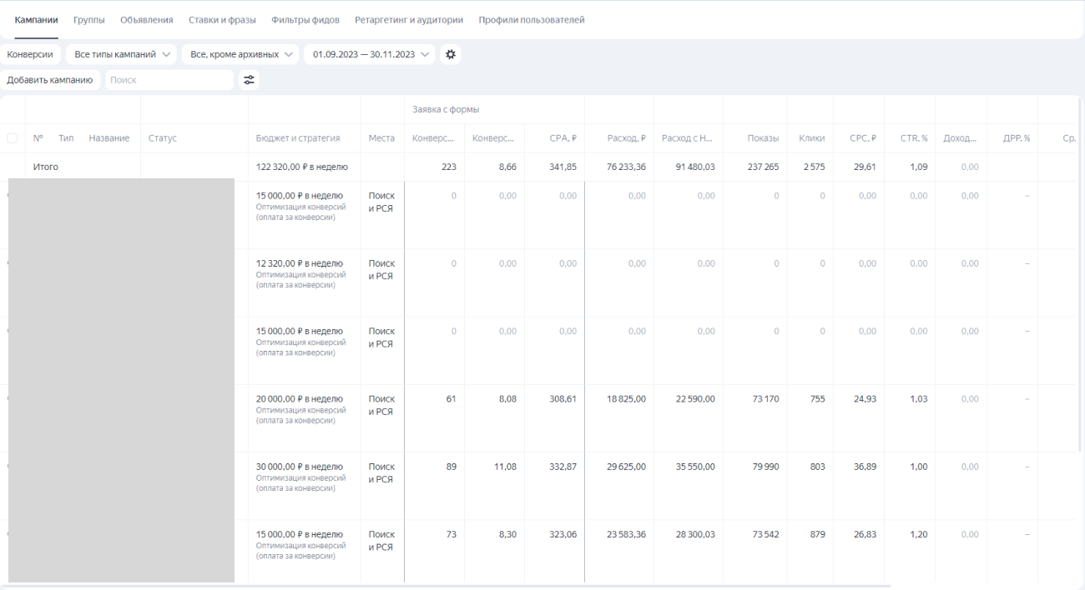Click the "Бюджет и стратегия" column header

point(298,138)
